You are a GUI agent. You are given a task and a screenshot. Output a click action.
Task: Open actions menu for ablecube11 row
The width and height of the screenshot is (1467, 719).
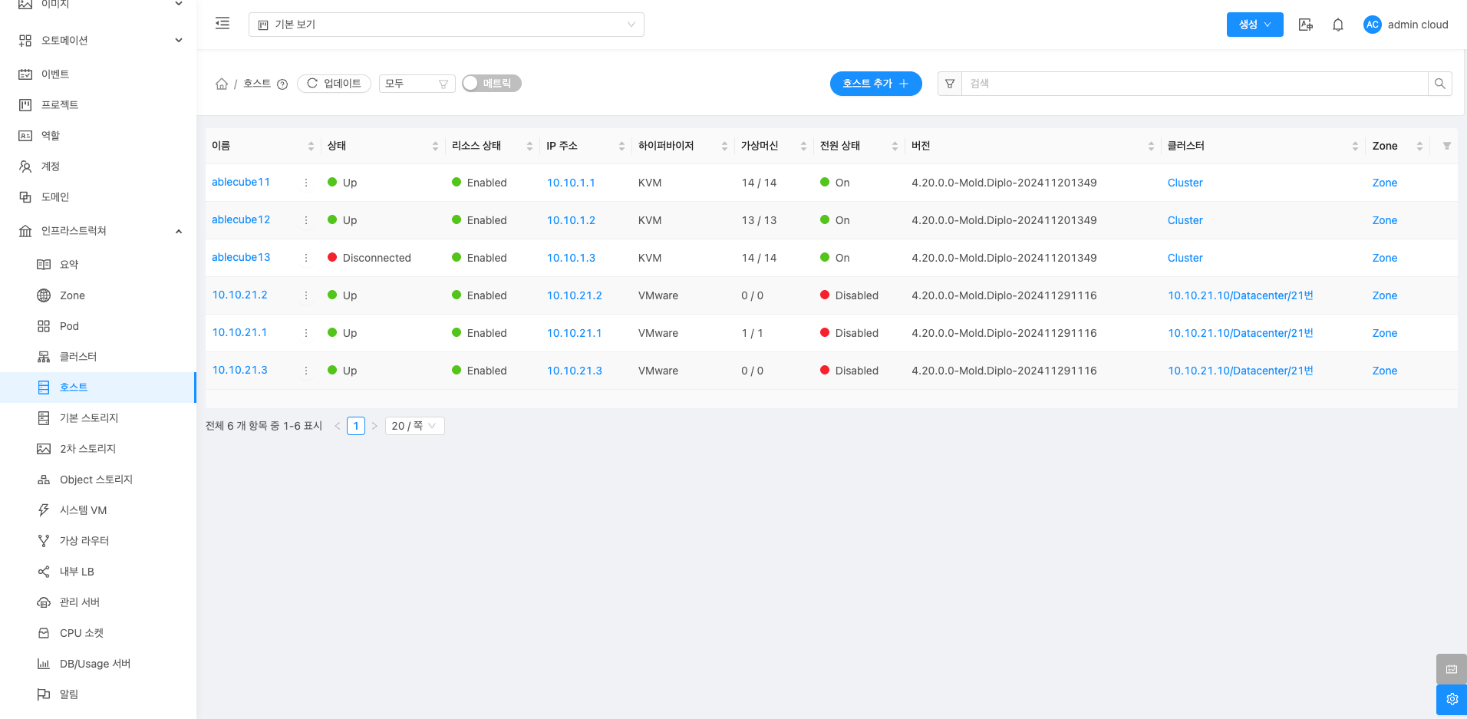[306, 183]
